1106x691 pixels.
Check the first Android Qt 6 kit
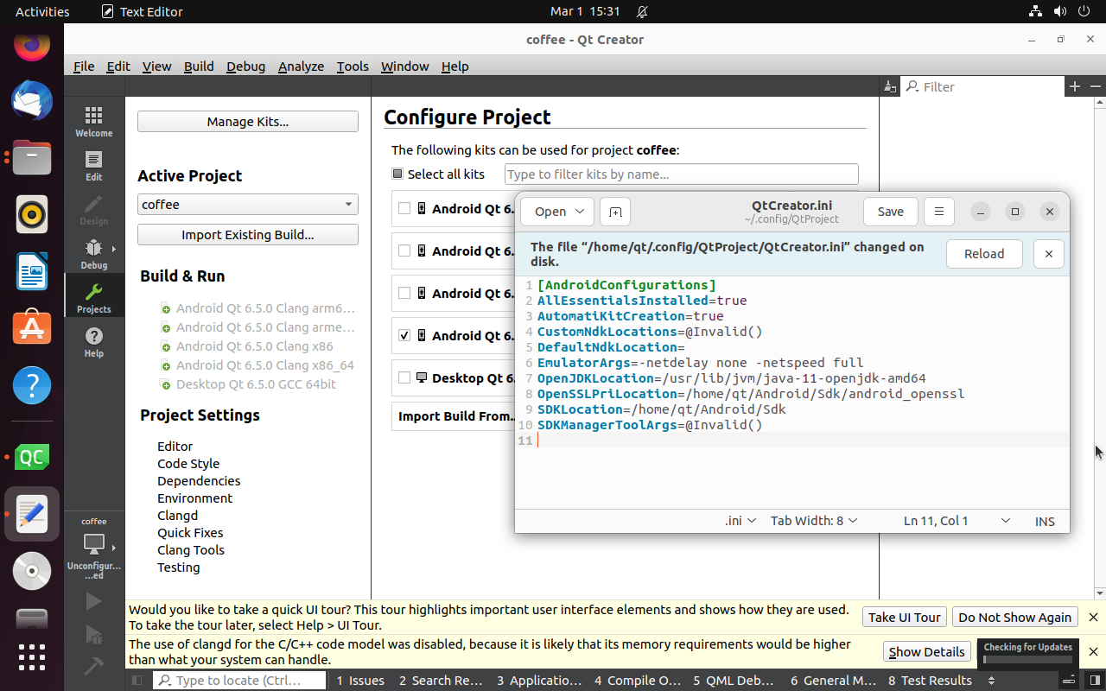click(404, 208)
